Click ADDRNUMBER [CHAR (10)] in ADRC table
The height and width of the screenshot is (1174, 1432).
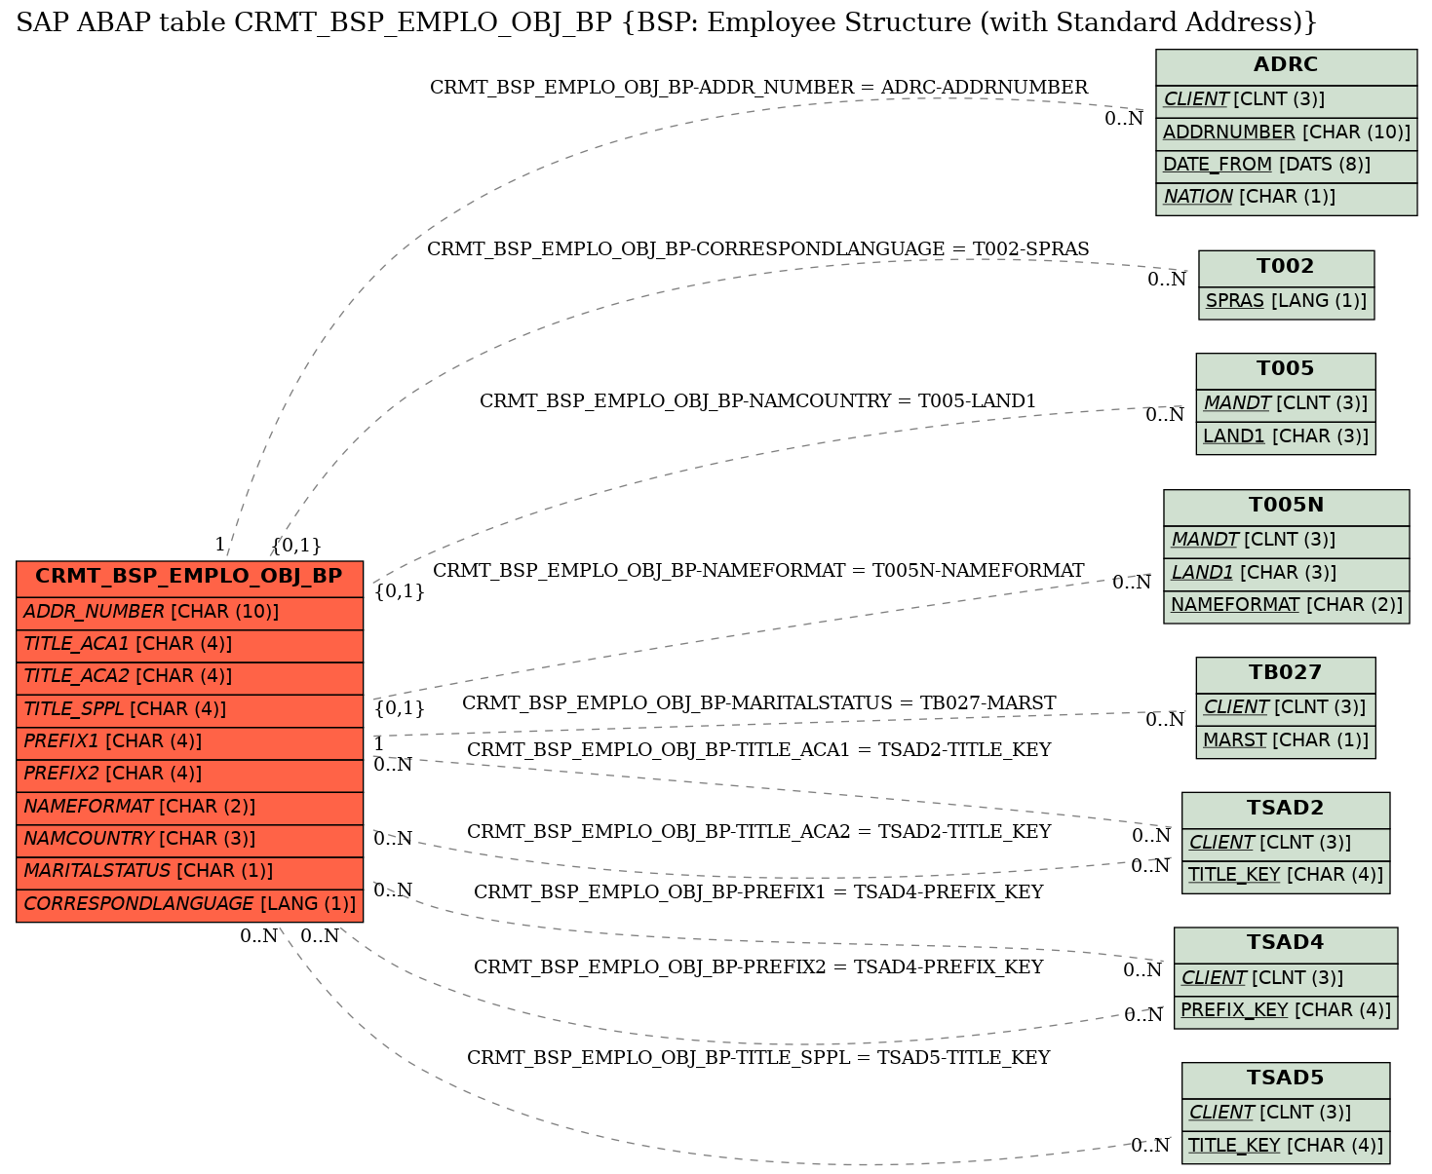point(1287,133)
